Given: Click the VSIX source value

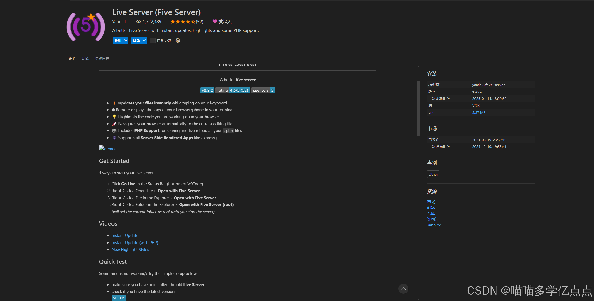Looking at the screenshot, I should point(476,105).
